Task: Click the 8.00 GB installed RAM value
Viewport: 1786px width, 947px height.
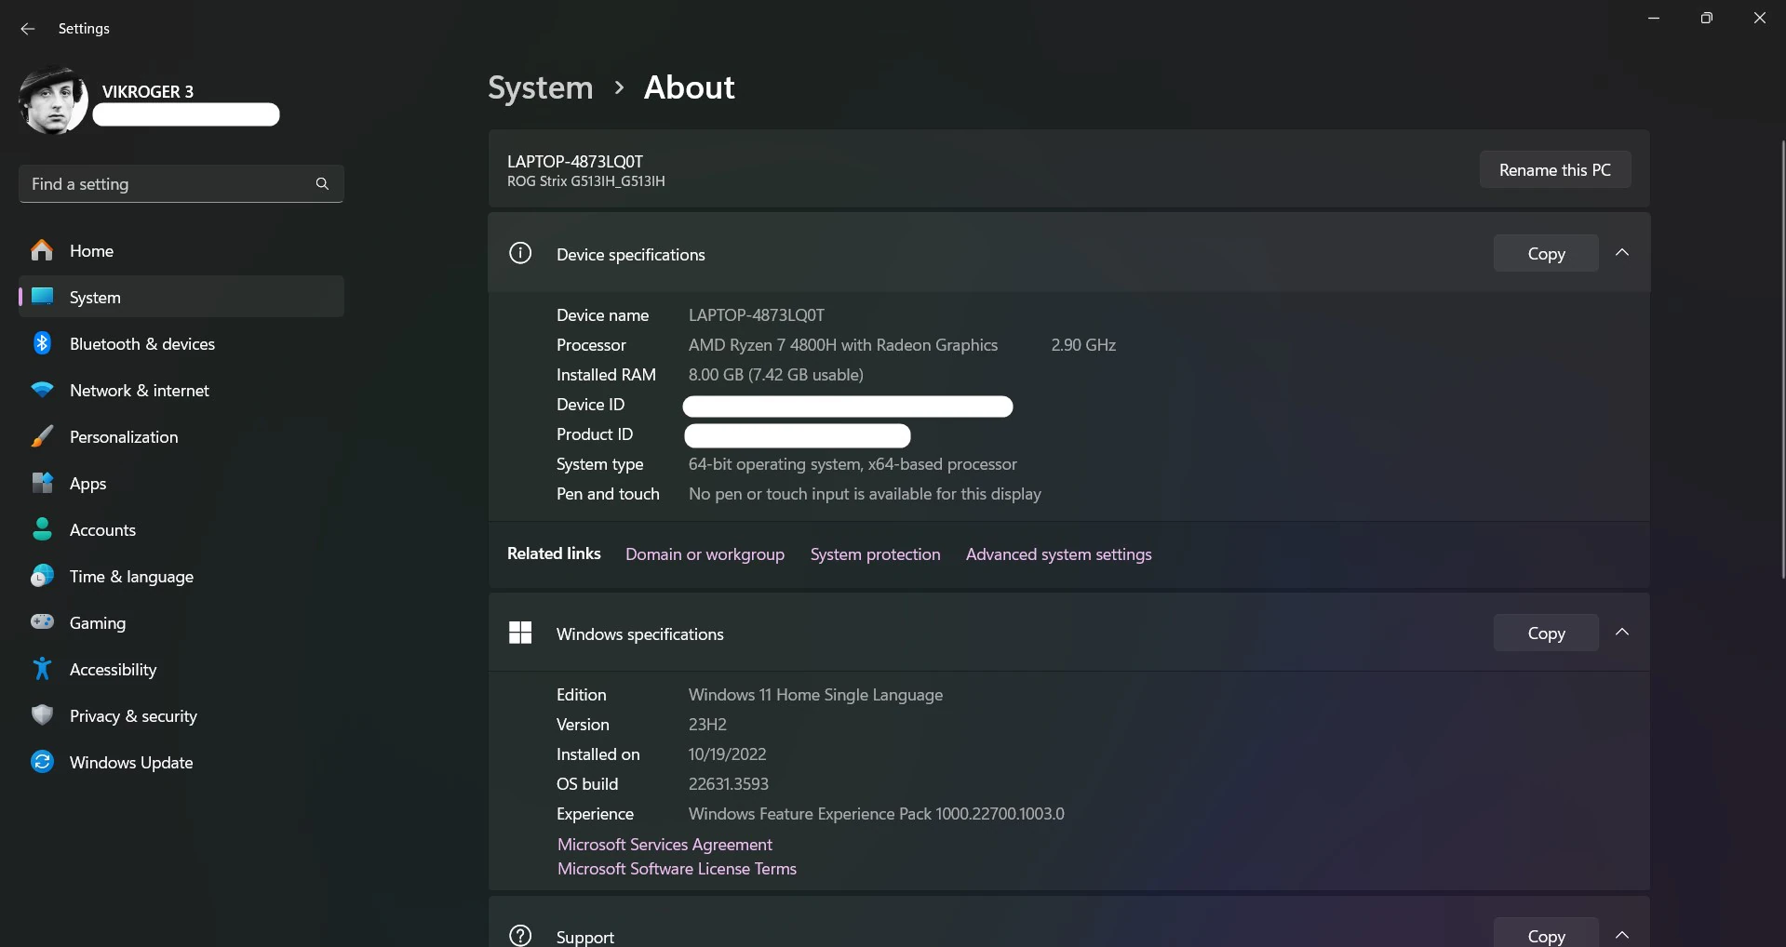Action: click(776, 375)
